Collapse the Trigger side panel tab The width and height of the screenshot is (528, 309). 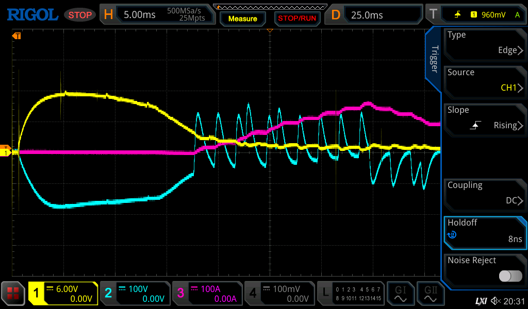434,59
